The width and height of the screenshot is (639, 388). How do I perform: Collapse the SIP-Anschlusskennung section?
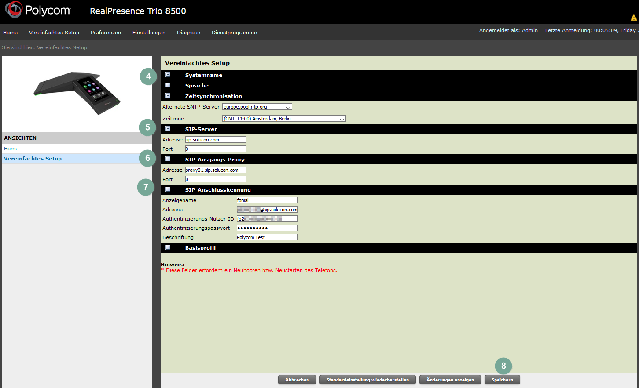[168, 189]
